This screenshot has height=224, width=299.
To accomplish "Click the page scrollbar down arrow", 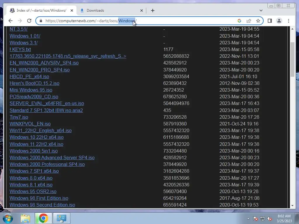I will click(x=292, y=206).
